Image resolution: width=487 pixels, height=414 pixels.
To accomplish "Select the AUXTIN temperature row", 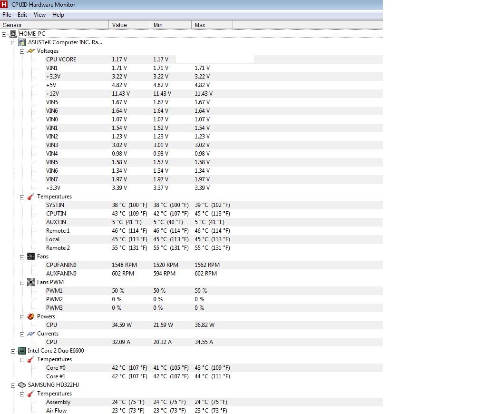I will click(x=214, y=222).
